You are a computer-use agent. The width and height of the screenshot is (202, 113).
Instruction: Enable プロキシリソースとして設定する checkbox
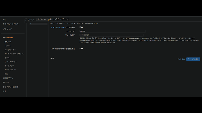coord(80,27)
